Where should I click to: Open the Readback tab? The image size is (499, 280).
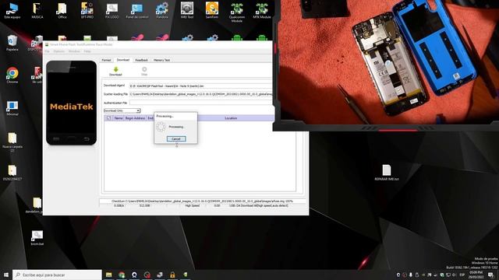141,60
